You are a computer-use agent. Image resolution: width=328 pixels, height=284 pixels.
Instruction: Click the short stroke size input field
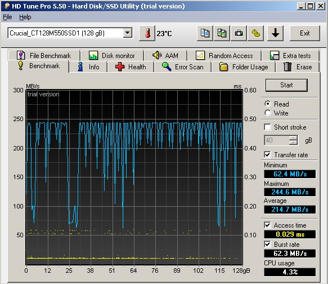point(277,140)
